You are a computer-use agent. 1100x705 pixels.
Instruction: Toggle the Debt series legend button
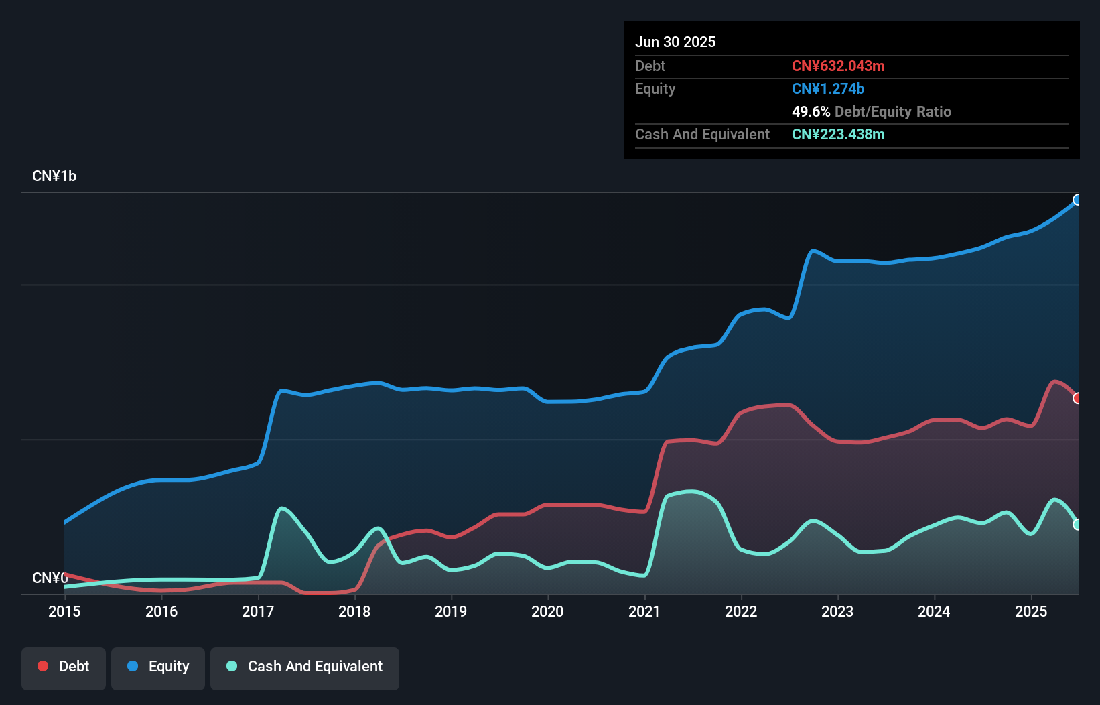pos(64,667)
